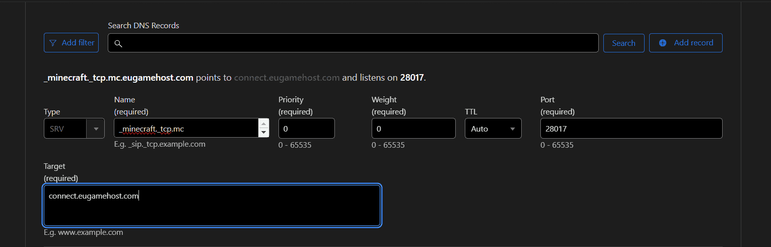Click the Add record button

(686, 43)
